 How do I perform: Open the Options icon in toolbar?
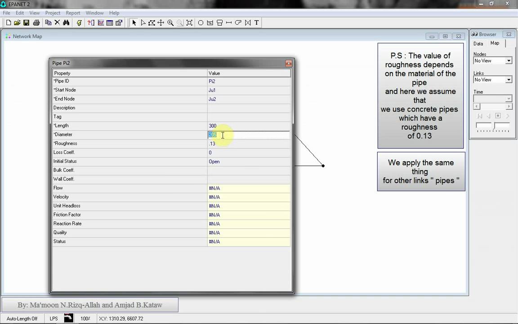pos(119,23)
